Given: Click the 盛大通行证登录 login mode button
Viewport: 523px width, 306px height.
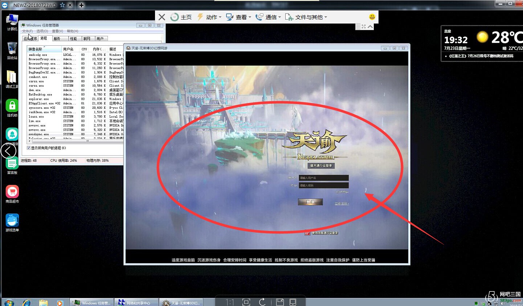Looking at the screenshot, I should 321,165.
